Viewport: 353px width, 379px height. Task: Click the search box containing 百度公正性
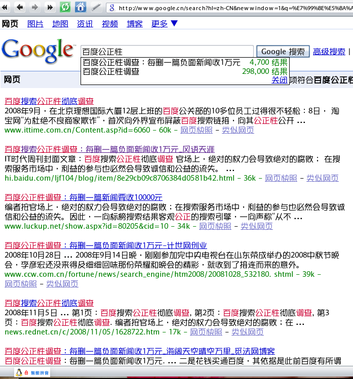pos(167,52)
